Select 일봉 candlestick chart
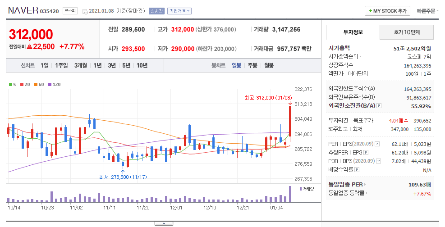 (236, 65)
